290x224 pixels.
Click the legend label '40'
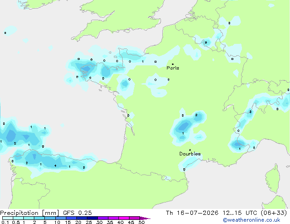120,222
